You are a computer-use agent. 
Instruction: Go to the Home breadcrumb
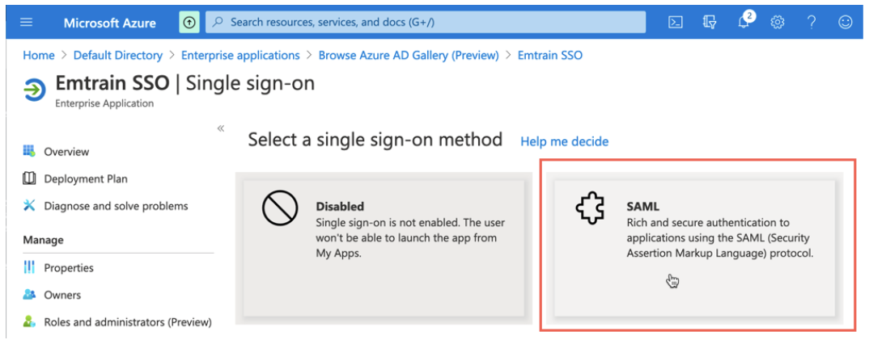(39, 55)
